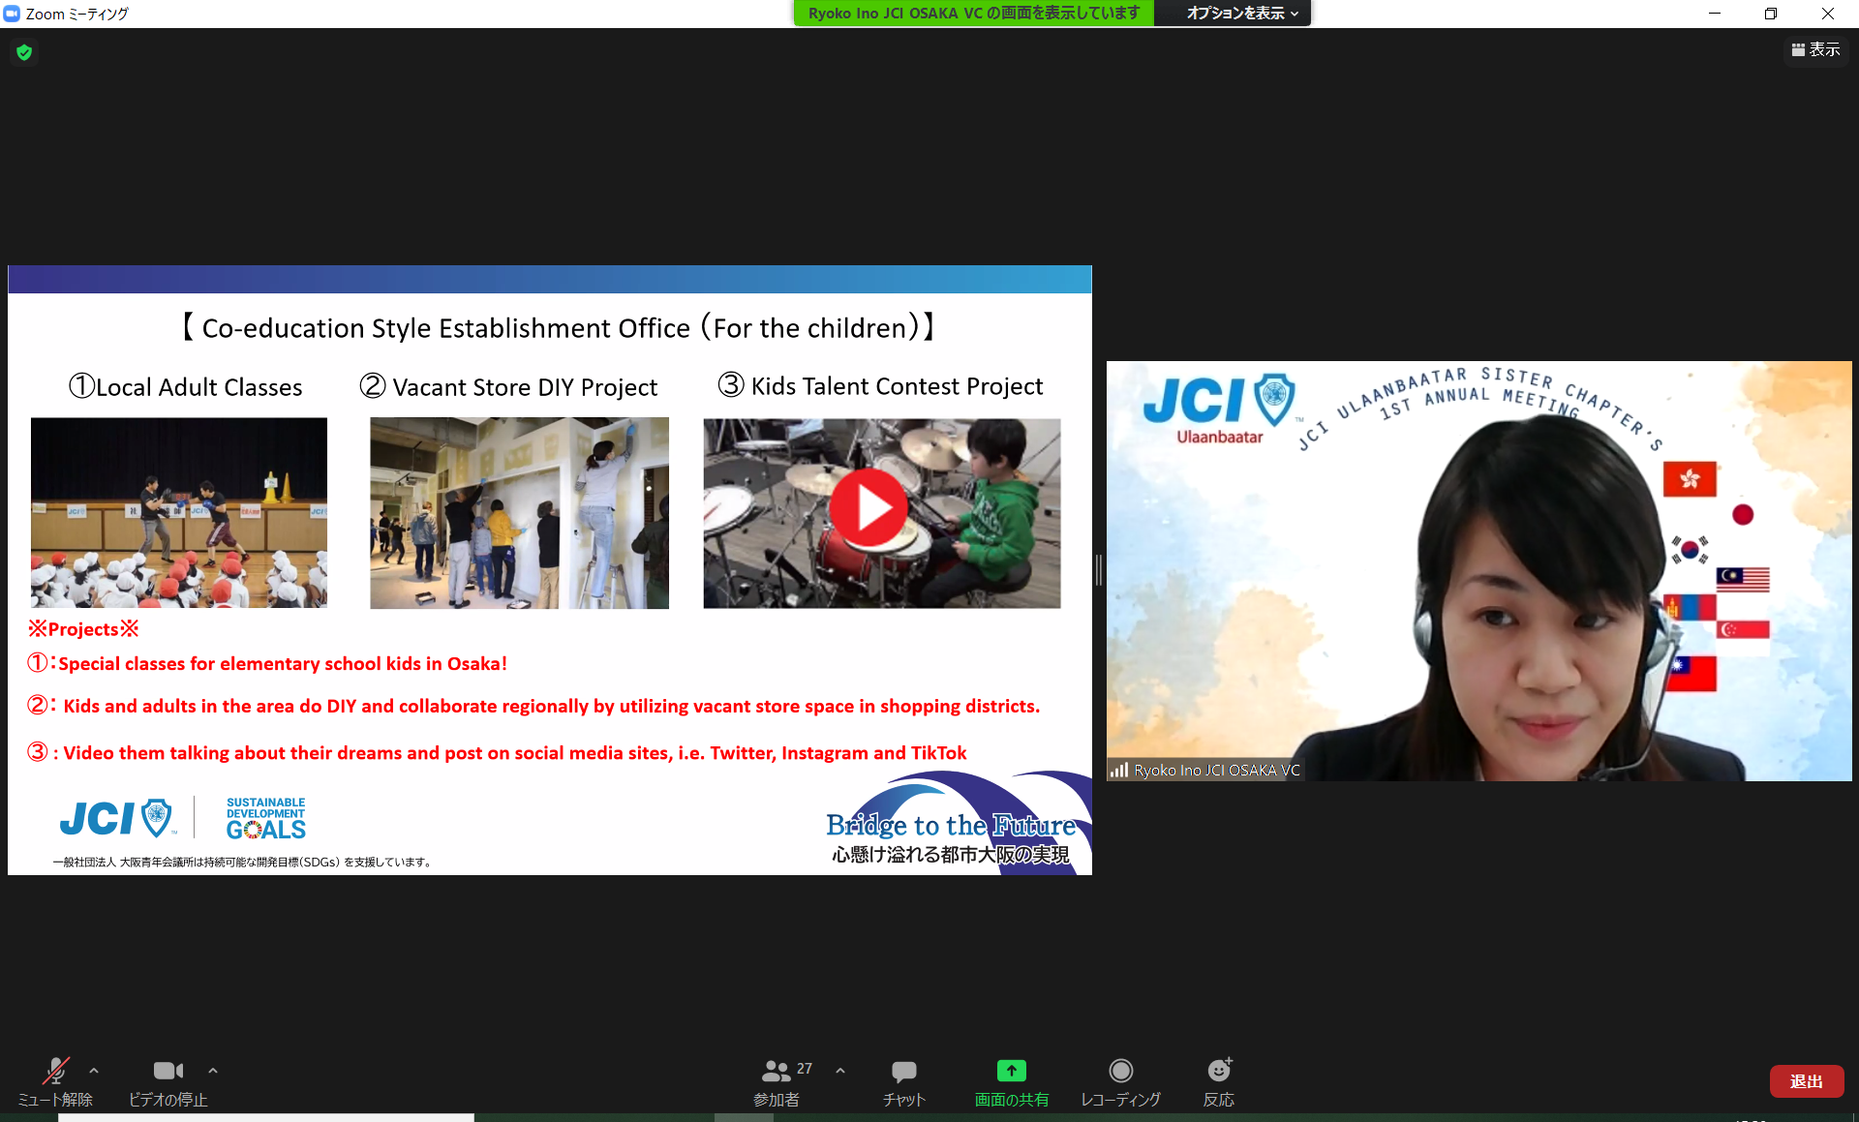The width and height of the screenshot is (1859, 1122).
Task: Open reactions smiley icon
Action: 1218,1071
